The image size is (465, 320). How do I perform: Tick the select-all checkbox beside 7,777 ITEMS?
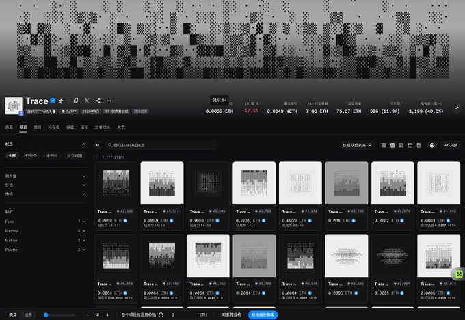(x=96, y=157)
